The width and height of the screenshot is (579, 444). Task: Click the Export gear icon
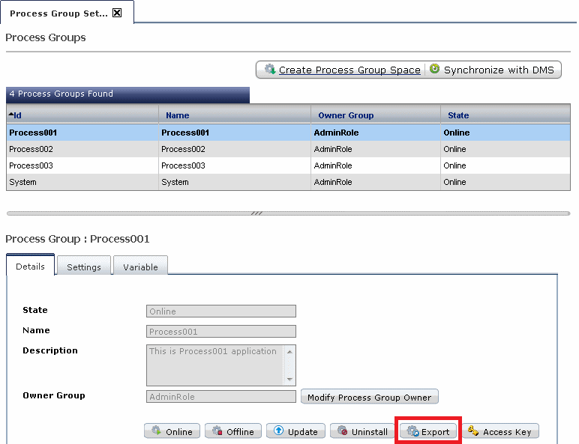tap(412, 431)
